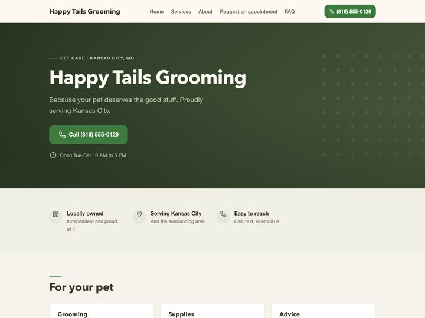The height and width of the screenshot is (318, 425).
Task: Go to Services in the navigation
Action: tap(181, 12)
